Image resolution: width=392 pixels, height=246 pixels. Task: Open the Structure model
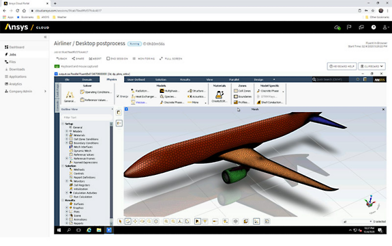click(197, 91)
